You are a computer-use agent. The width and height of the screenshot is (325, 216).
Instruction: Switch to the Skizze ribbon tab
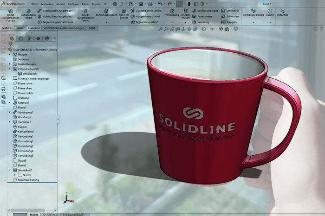(20, 28)
